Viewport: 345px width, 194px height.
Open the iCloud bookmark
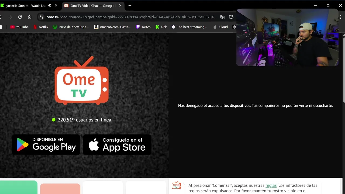pyautogui.click(x=220, y=27)
